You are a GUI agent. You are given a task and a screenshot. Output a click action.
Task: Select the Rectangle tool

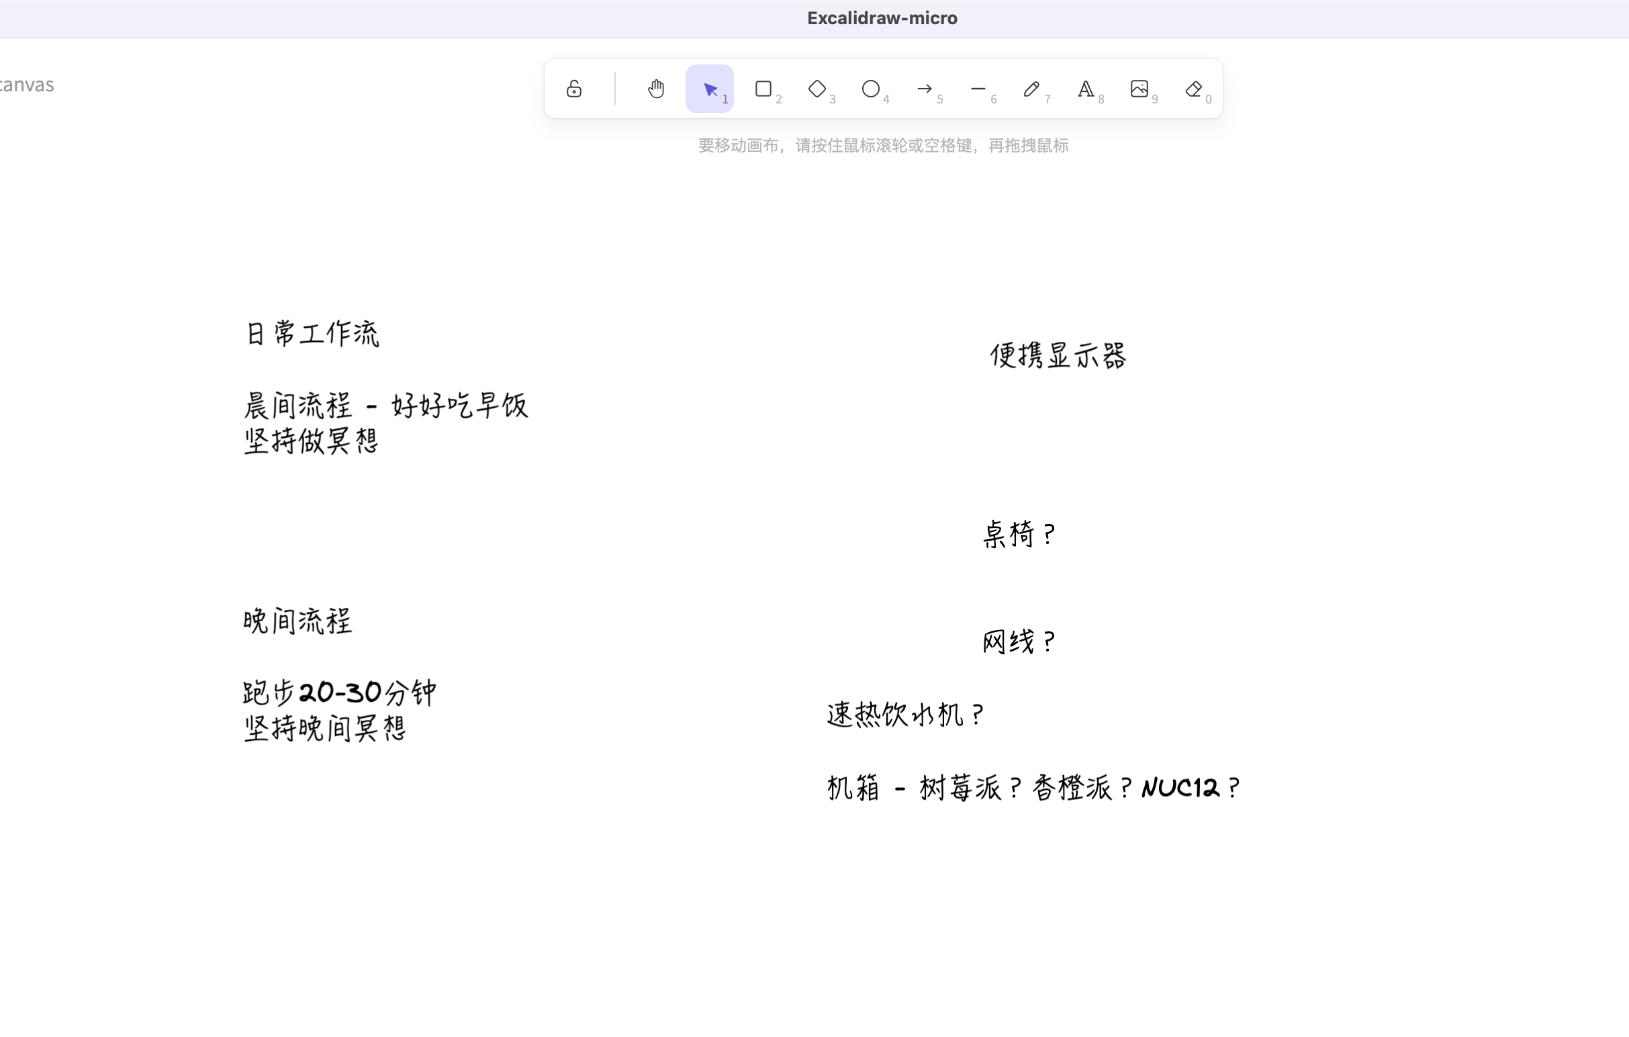[x=763, y=89]
